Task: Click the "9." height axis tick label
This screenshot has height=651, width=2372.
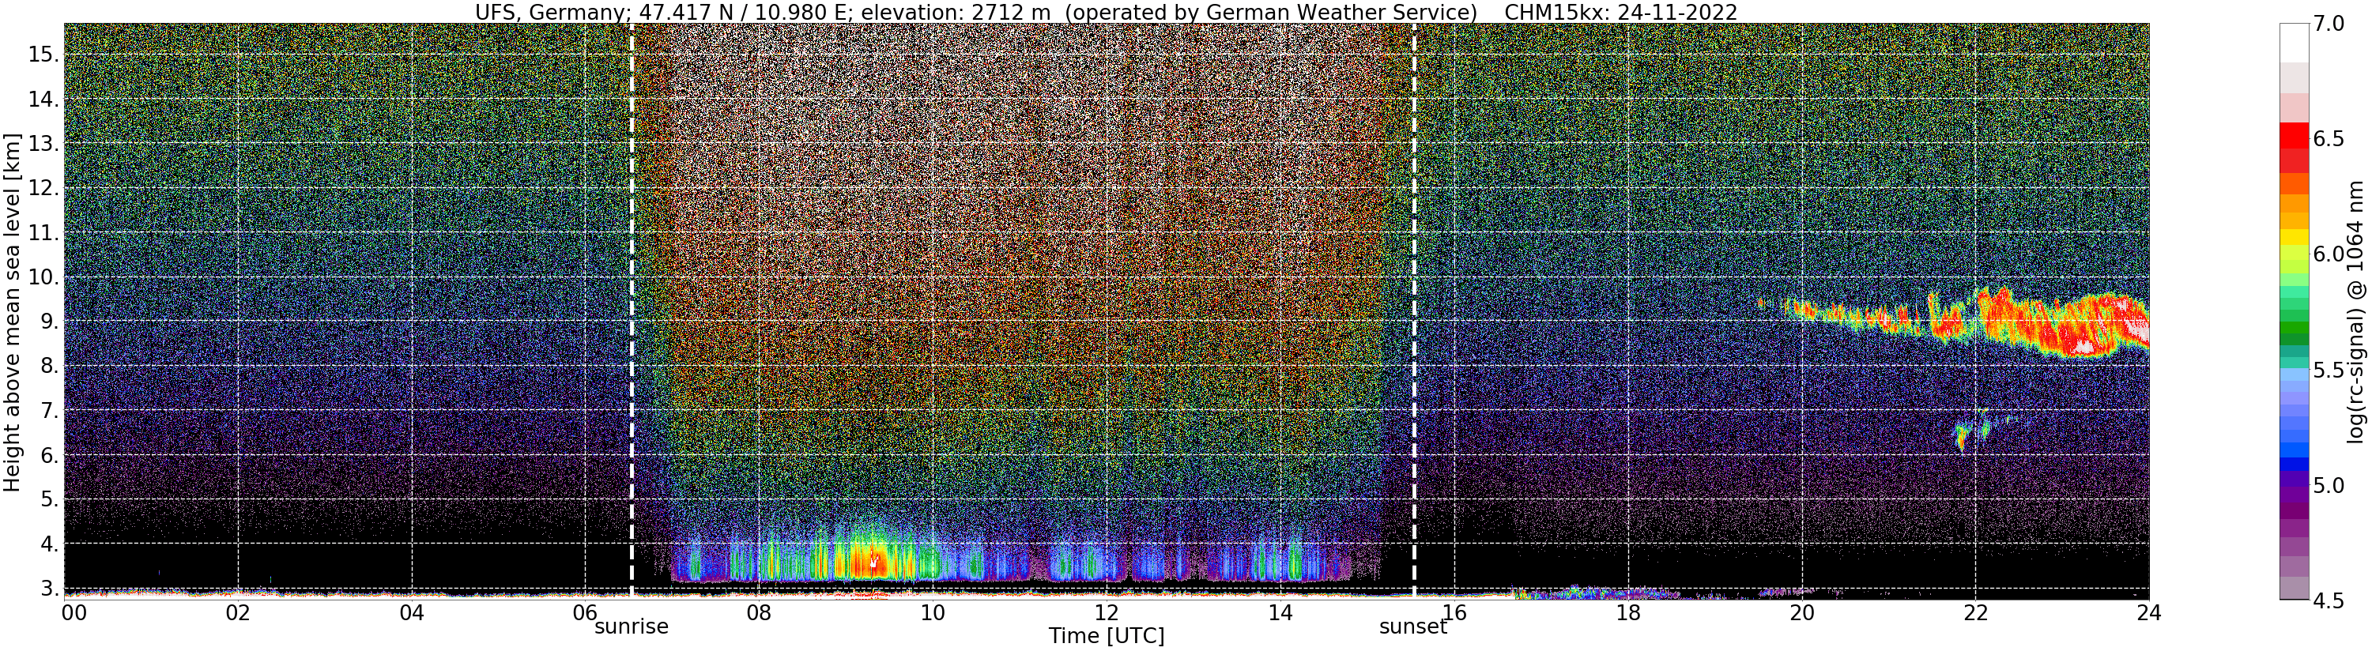Action: point(50,322)
